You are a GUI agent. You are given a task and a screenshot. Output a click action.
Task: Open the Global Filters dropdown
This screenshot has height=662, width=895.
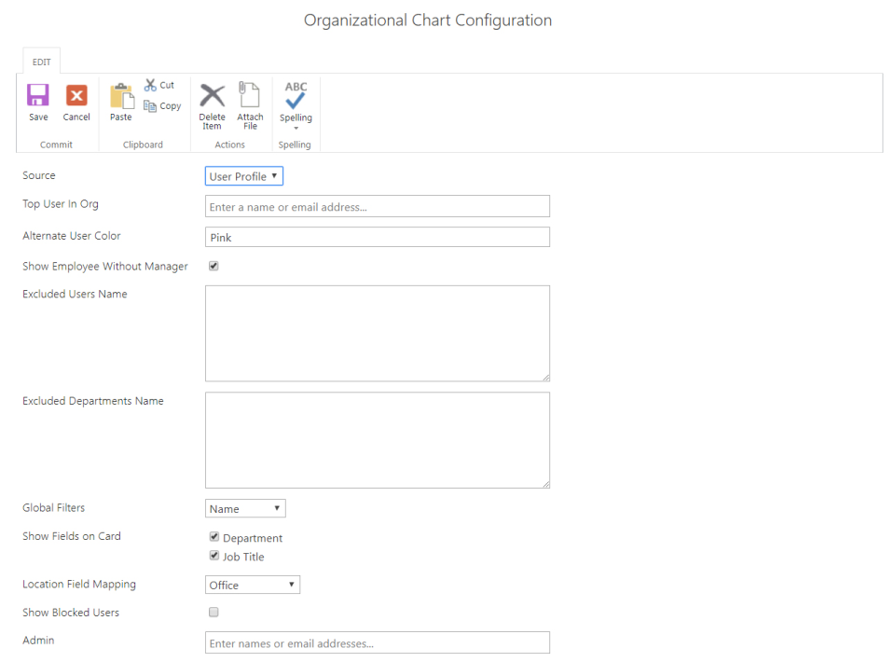[245, 507]
